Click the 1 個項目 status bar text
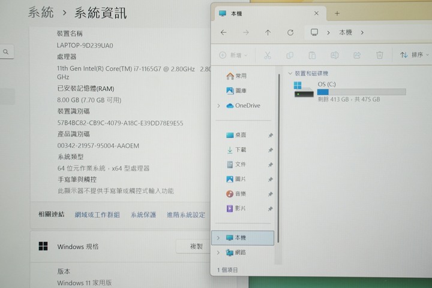This screenshot has height=288, width=432. 227,270
